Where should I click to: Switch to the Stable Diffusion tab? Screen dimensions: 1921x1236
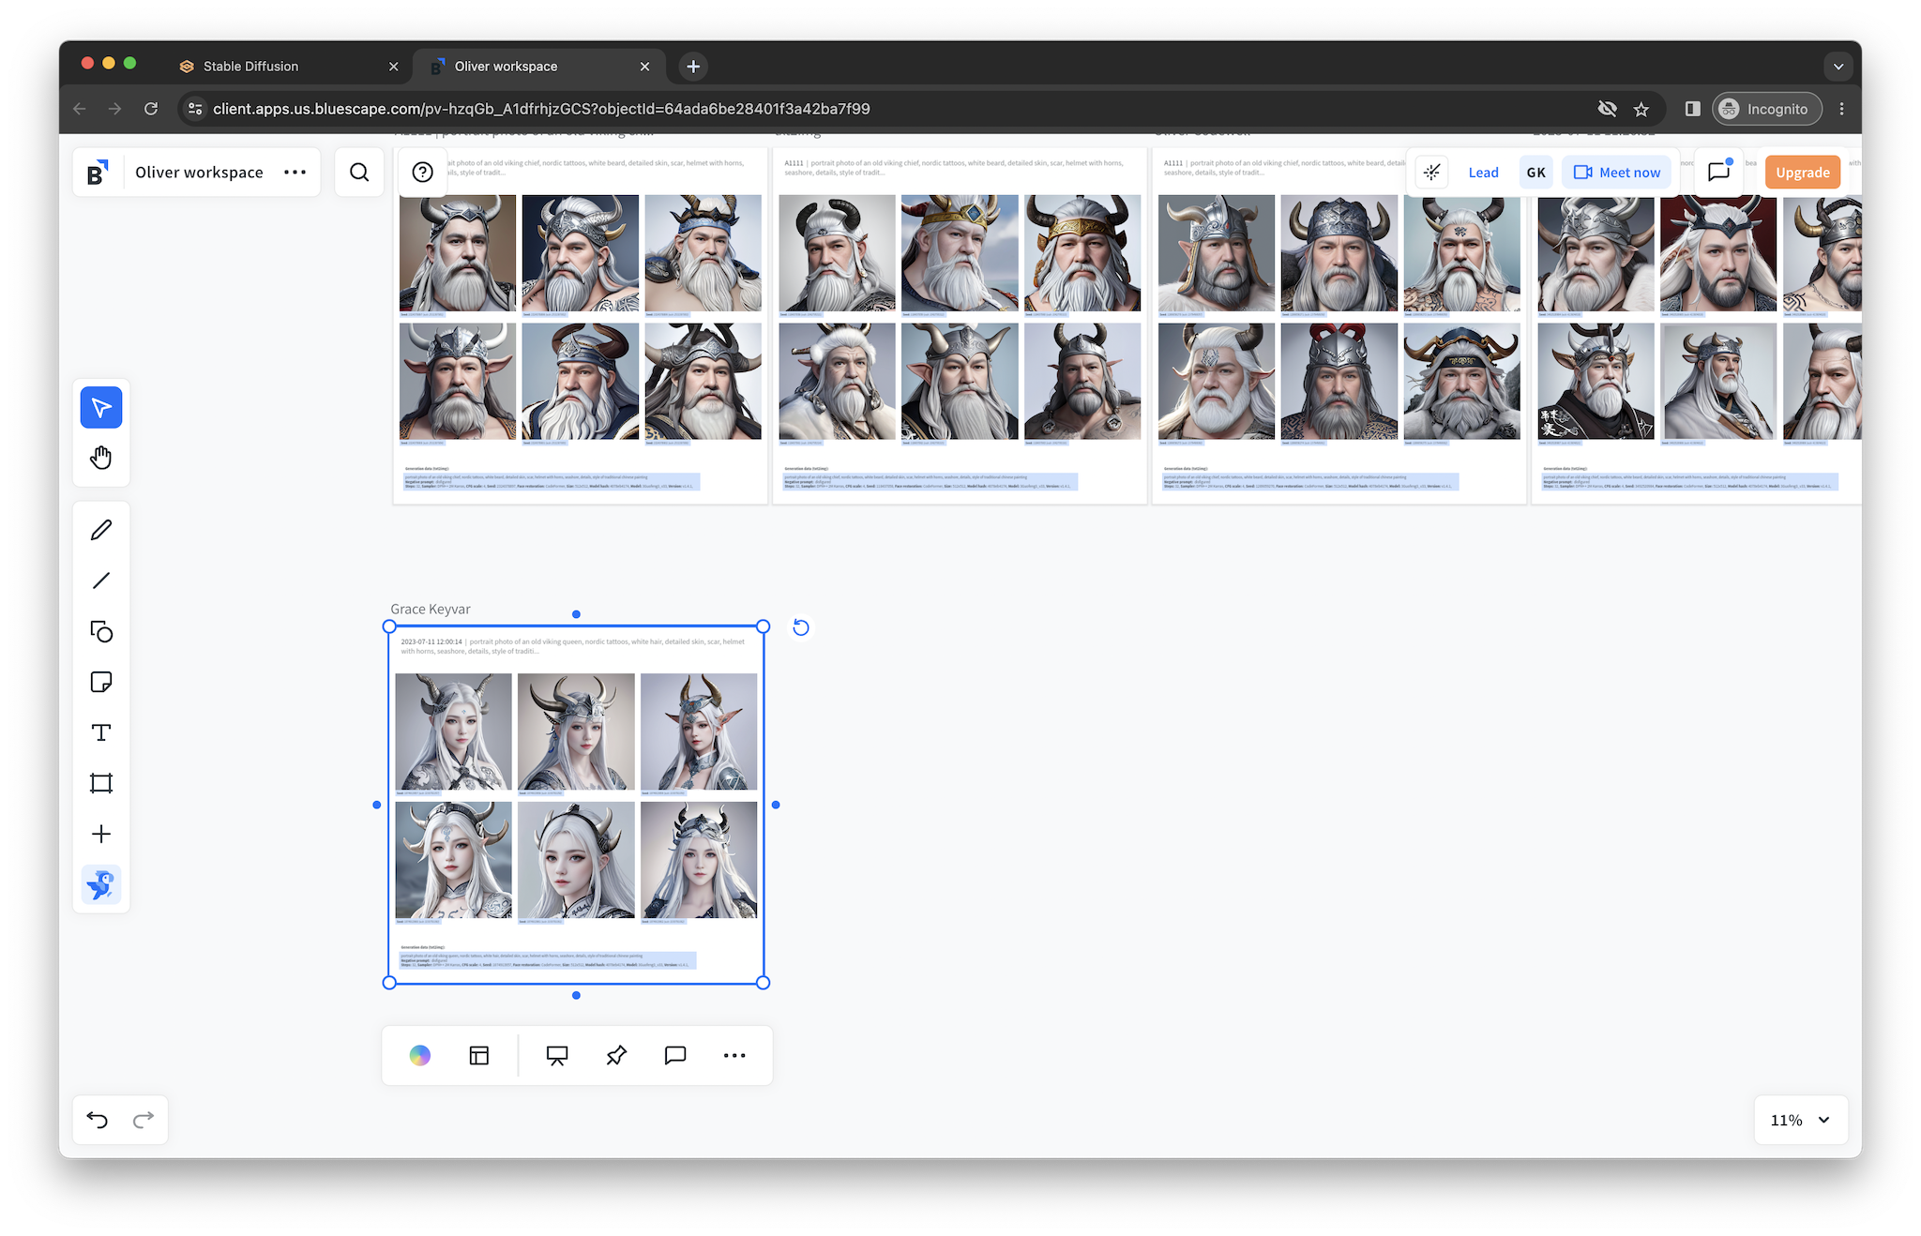[x=250, y=67]
